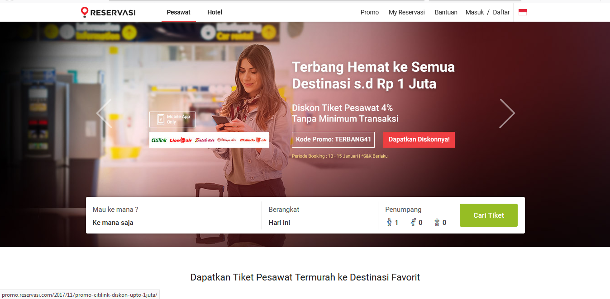Select the child passenger icon

point(413,222)
